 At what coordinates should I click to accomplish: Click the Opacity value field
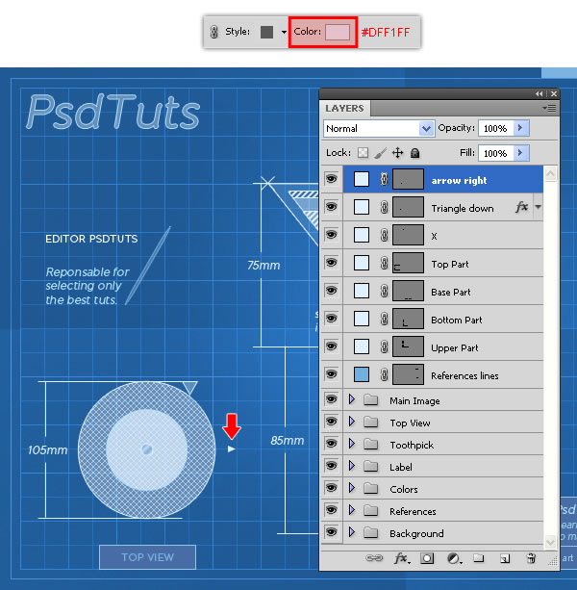tap(495, 128)
